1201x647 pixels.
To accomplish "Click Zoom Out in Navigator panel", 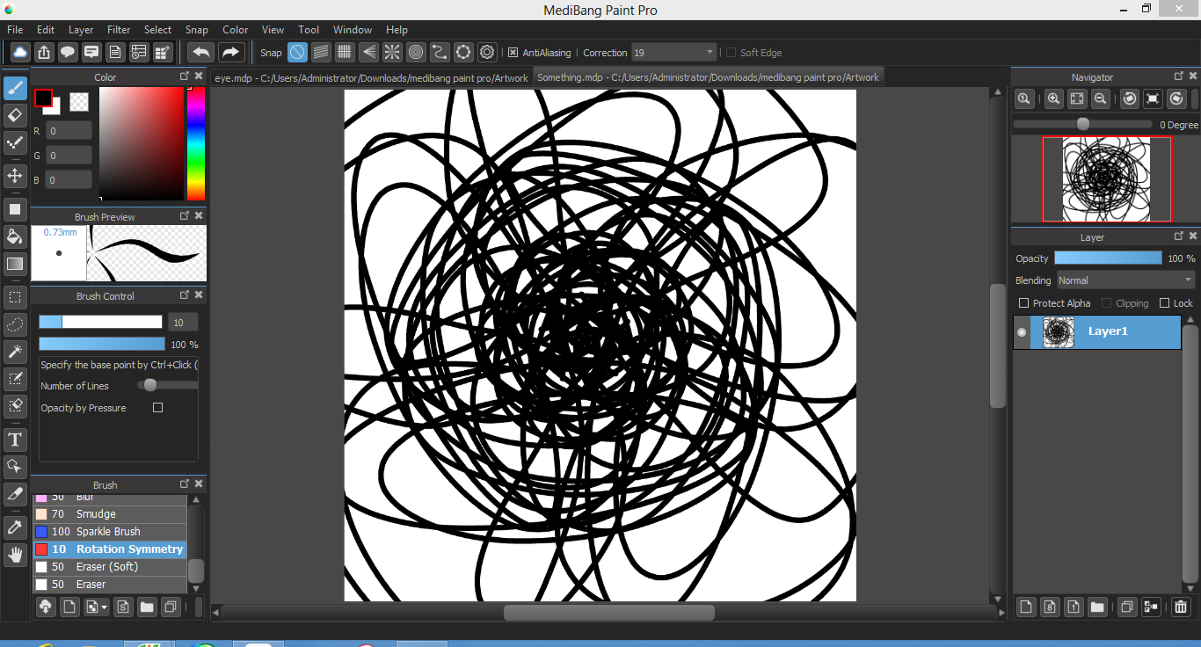I will pos(1101,98).
